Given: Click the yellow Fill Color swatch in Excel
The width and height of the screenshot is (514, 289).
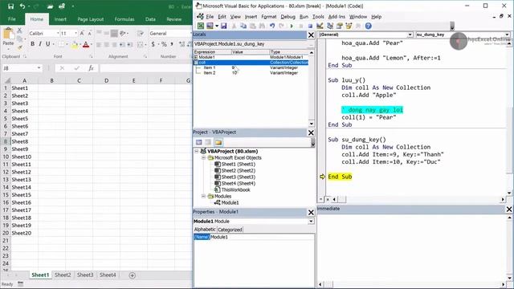Looking at the screenshot, I should [x=75, y=45].
